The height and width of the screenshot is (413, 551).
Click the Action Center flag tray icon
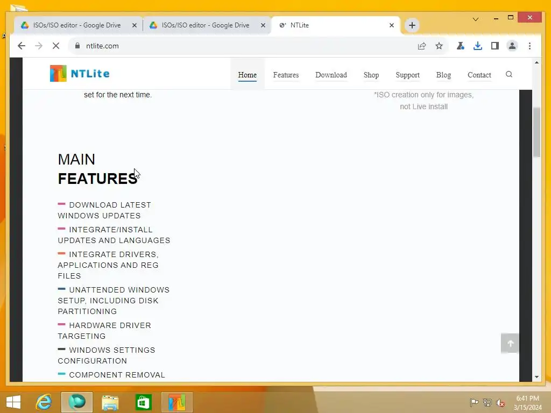pos(474,402)
